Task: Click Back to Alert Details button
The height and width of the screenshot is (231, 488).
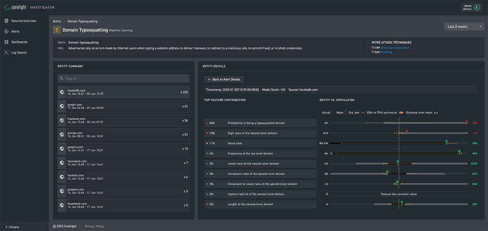Action: 224,79
